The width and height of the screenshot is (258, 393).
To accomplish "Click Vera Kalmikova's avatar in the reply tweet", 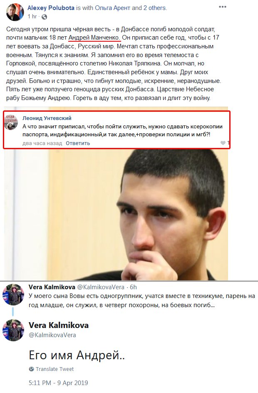I will click(x=13, y=295).
